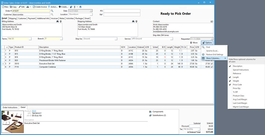Click the PO input field
This screenshot has width=265, height=135.
(122, 11)
